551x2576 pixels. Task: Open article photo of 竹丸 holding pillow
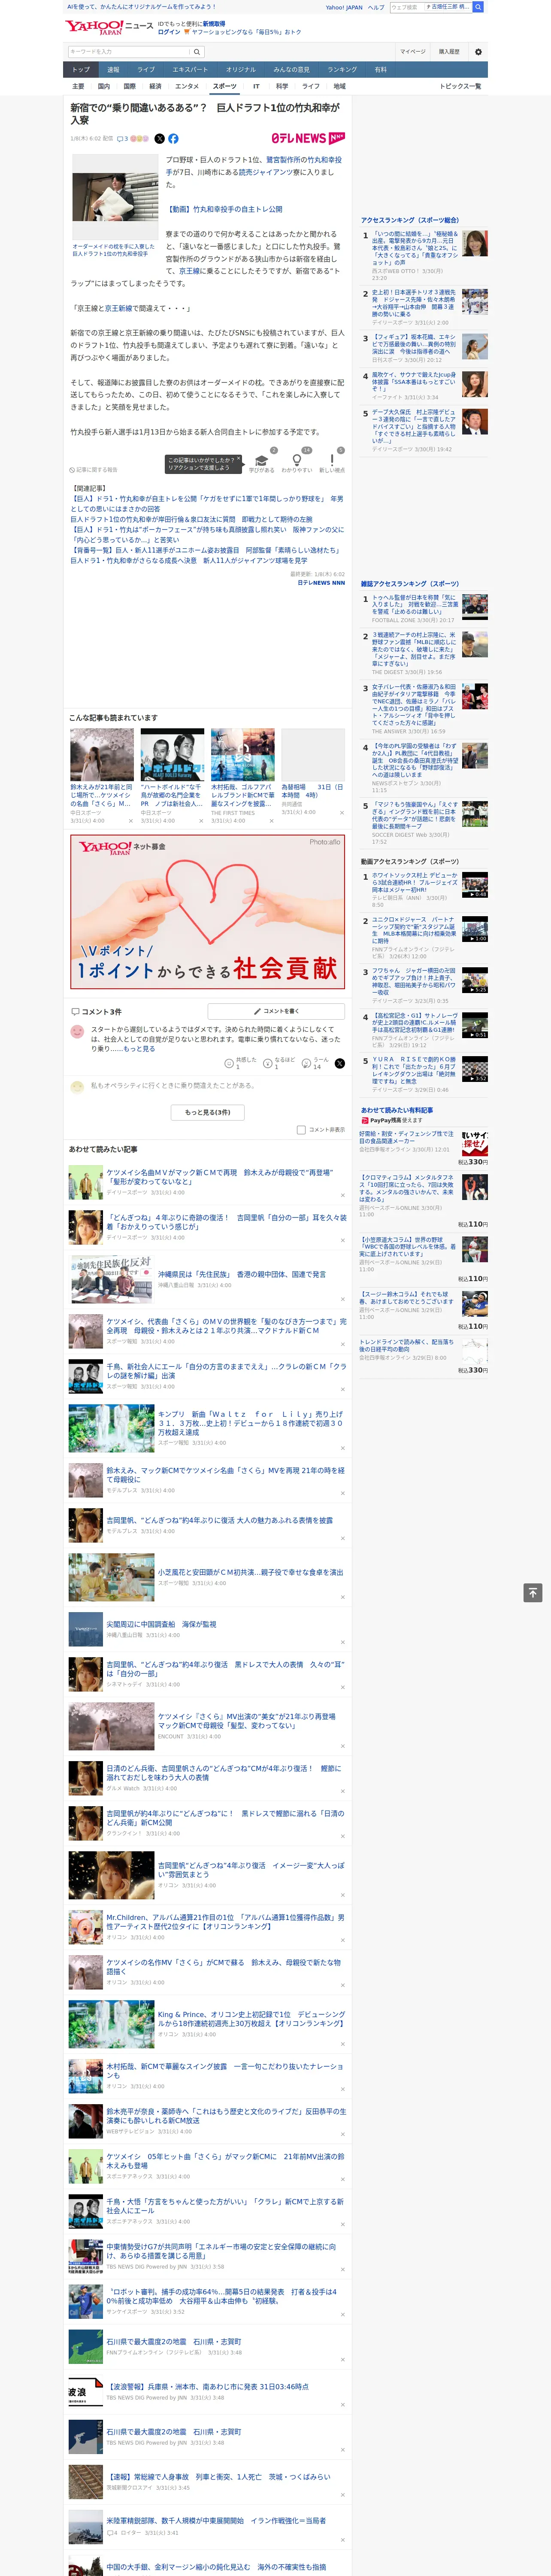115,196
